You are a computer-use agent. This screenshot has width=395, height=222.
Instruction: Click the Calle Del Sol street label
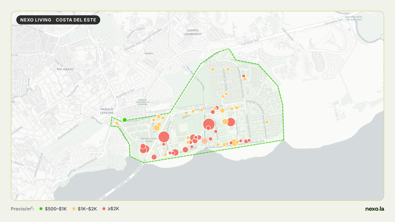point(236,128)
